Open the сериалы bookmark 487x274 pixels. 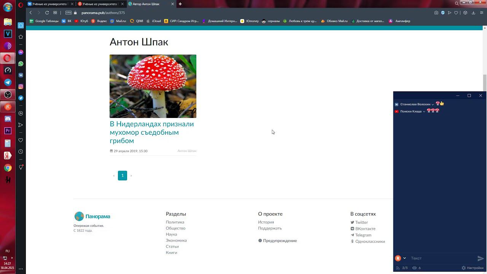point(271,21)
